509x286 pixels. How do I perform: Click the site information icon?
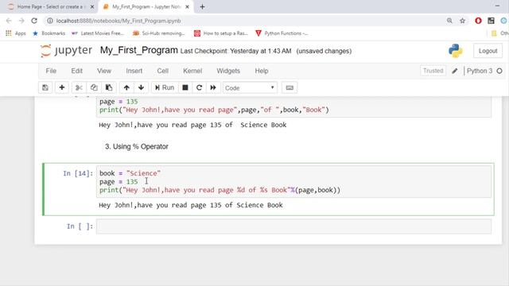tap(50, 21)
